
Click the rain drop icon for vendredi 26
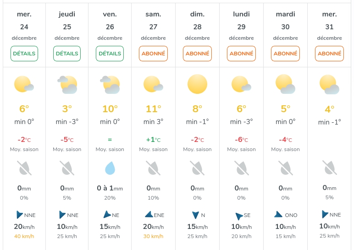(110, 168)
